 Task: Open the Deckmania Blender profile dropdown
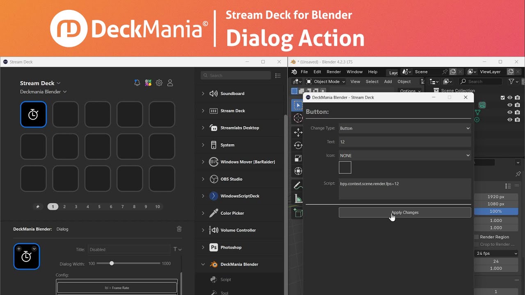point(43,92)
